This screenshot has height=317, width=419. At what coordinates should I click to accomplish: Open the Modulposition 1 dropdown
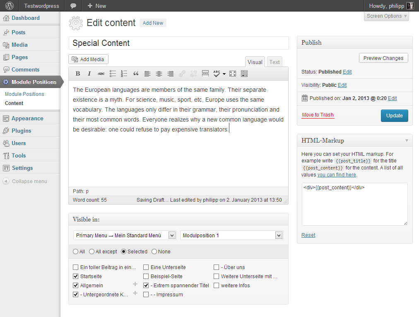tap(232, 235)
